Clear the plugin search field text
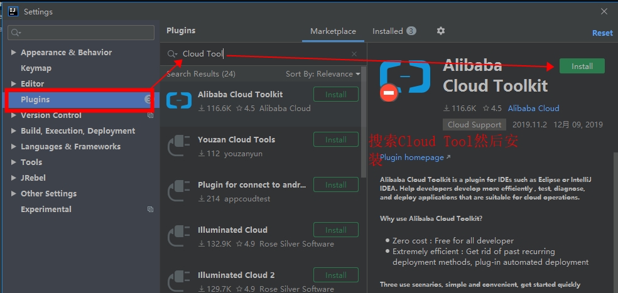Image resolution: width=618 pixels, height=293 pixels. pos(354,55)
